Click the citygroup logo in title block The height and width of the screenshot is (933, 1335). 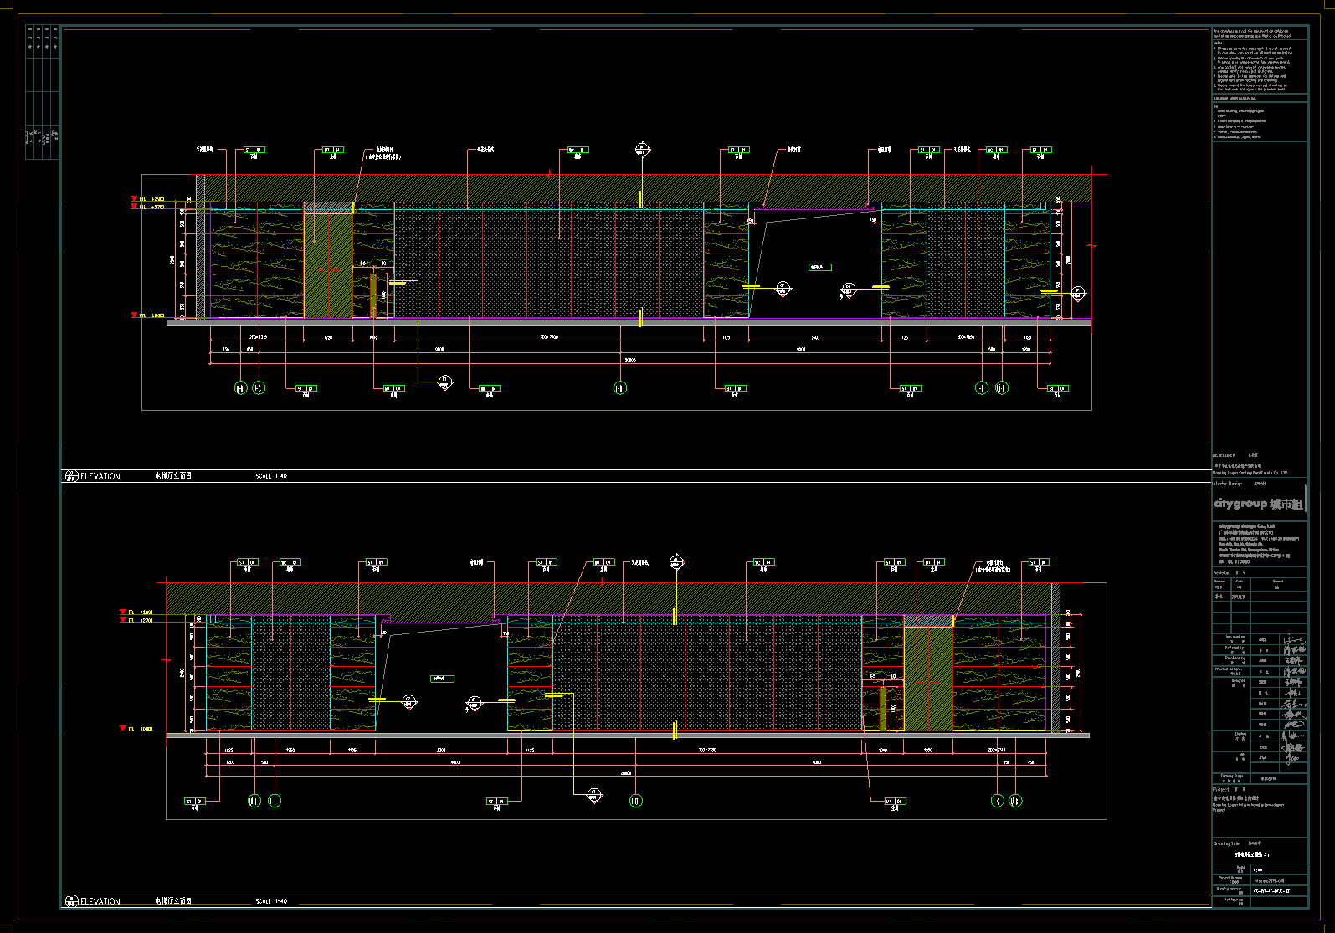(x=1258, y=504)
